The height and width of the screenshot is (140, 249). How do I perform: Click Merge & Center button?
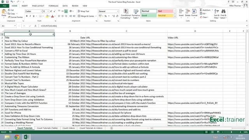(86, 16)
